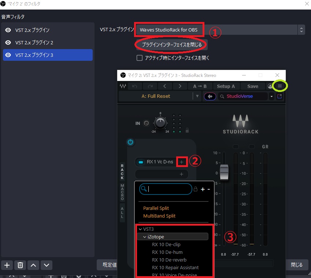Select RX 10 De-clip plugin

coord(166,245)
